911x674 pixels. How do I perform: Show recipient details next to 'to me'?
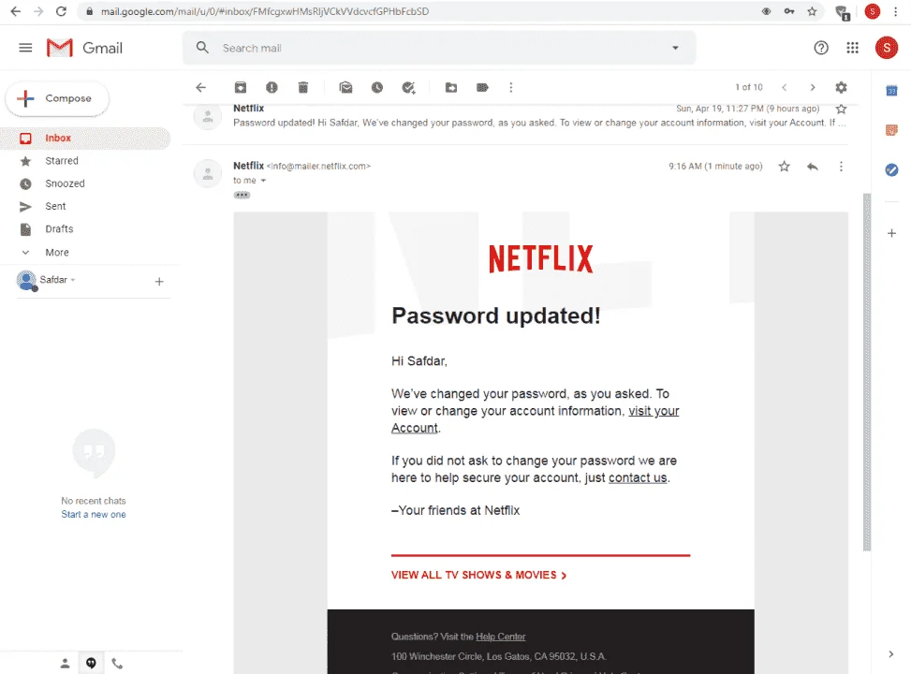coord(263,181)
